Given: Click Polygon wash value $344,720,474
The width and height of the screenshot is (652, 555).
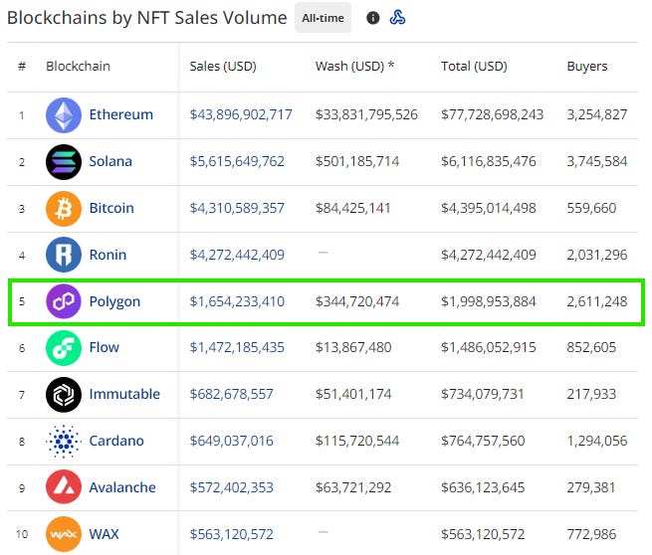Looking at the screenshot, I should coord(357,301).
